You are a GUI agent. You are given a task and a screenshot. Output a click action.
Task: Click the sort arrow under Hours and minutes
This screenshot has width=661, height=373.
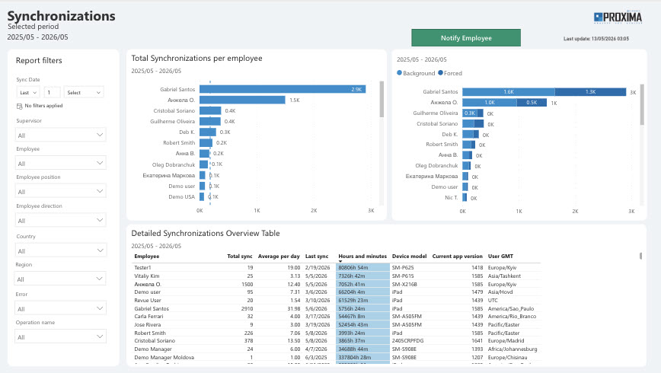click(x=340, y=261)
